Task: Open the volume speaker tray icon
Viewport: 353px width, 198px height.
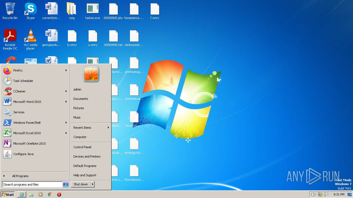Action: 313,194
